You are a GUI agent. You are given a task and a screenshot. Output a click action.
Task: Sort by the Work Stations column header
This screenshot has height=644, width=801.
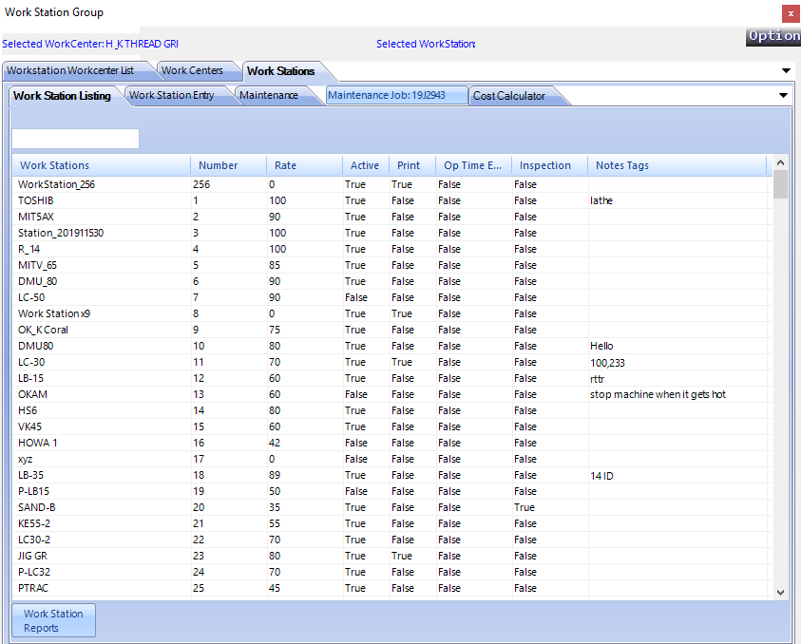tap(101, 165)
